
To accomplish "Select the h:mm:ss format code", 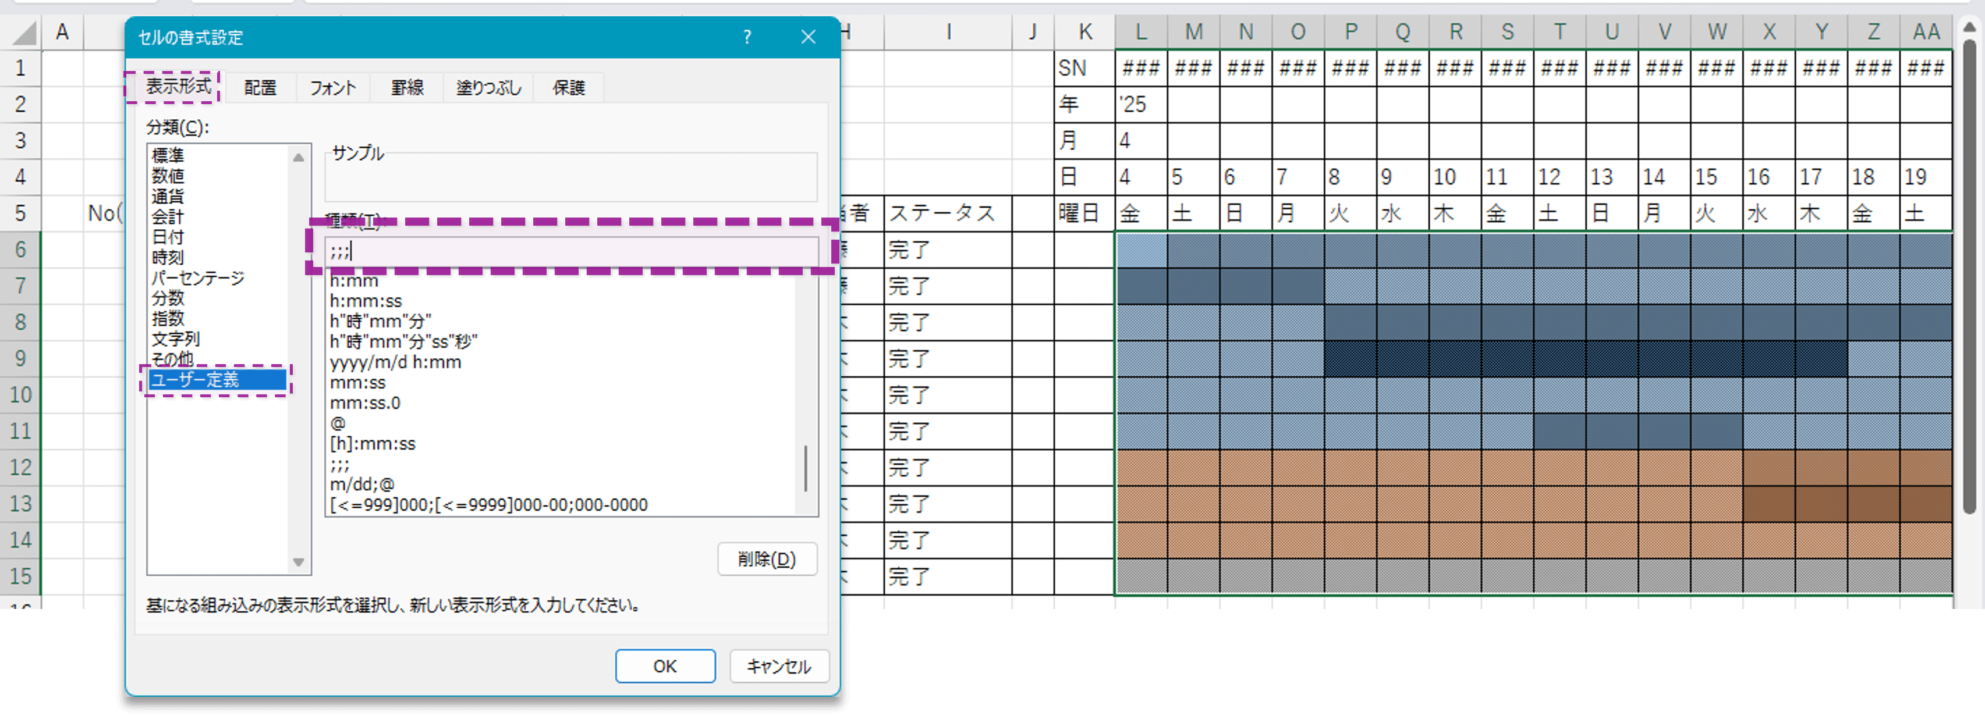I will click(x=367, y=301).
